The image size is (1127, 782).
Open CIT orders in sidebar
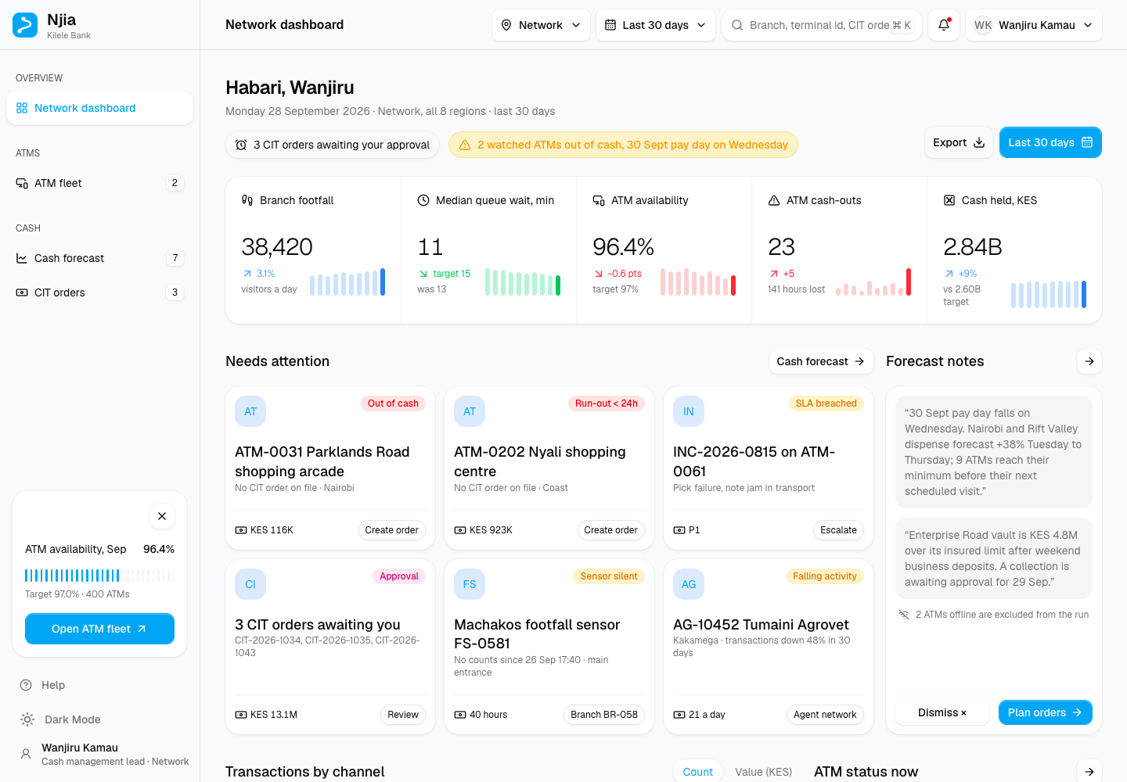[99, 292]
